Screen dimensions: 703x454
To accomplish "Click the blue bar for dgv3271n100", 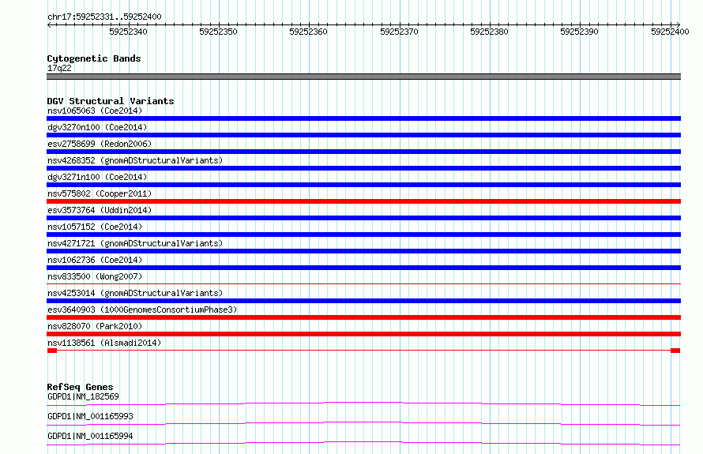I will coord(363,185).
